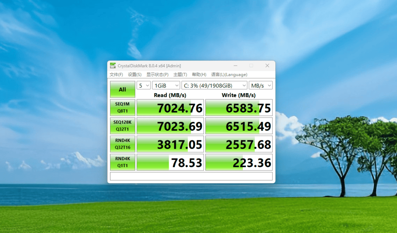Click the Read (MB/s) column header

170,95
